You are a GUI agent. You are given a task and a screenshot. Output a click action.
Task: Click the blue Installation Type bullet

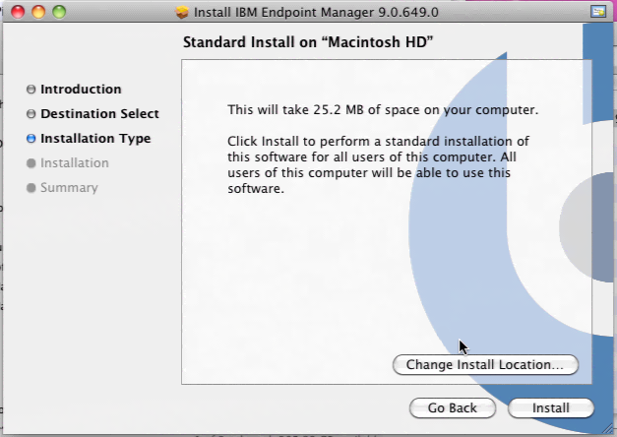tap(31, 139)
